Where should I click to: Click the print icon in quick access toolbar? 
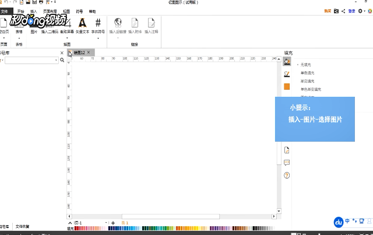(x=41, y=2)
